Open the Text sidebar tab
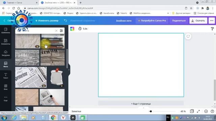This screenshot has width=216, height=121. coord(6,76)
